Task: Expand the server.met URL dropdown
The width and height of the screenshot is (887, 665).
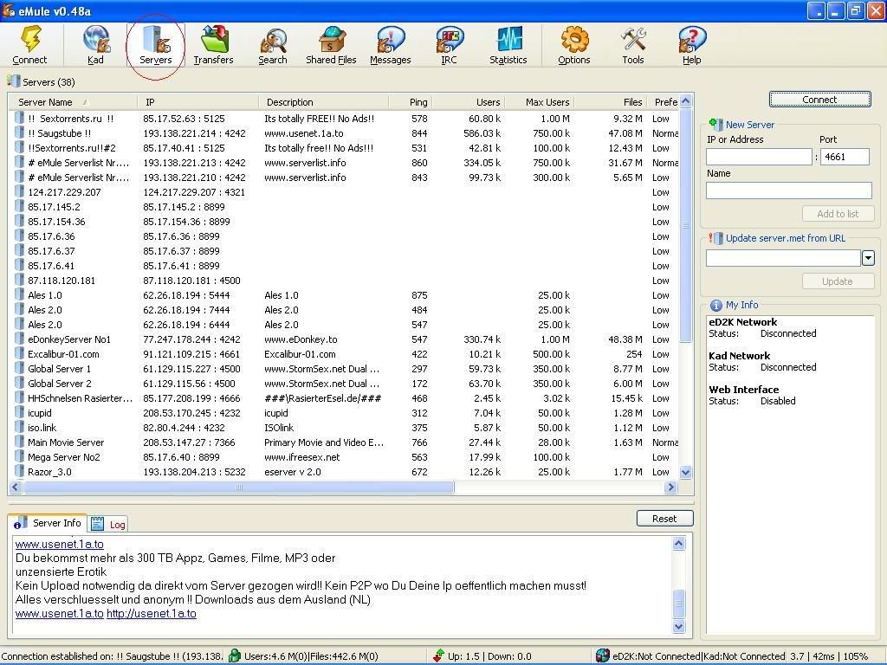Action: pyautogui.click(x=867, y=258)
